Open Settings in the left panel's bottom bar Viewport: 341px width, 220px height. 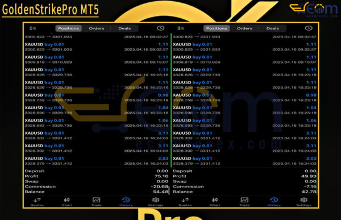tap(156, 202)
